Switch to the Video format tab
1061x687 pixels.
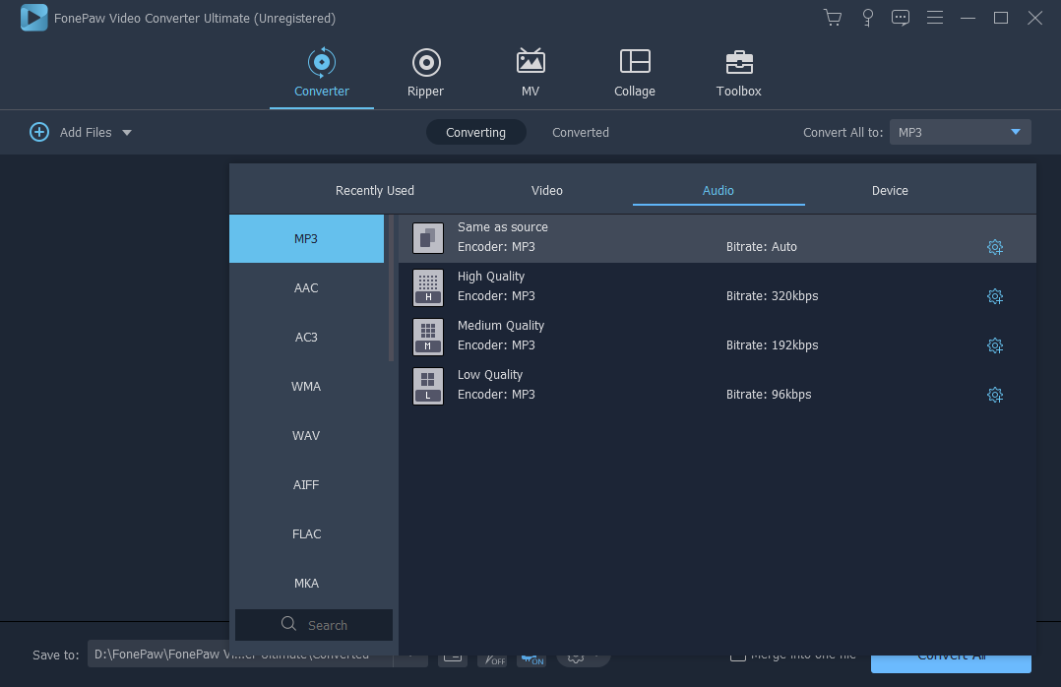coord(547,191)
